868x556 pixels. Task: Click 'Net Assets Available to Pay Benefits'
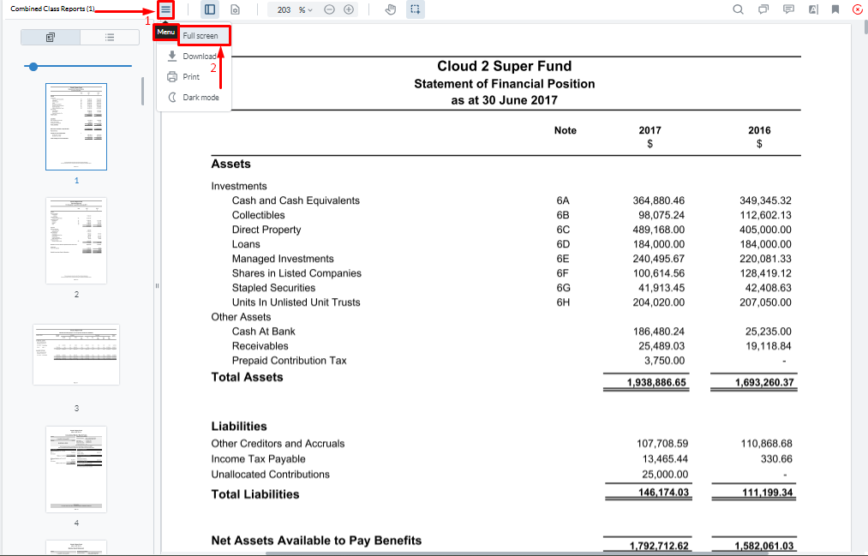point(316,541)
